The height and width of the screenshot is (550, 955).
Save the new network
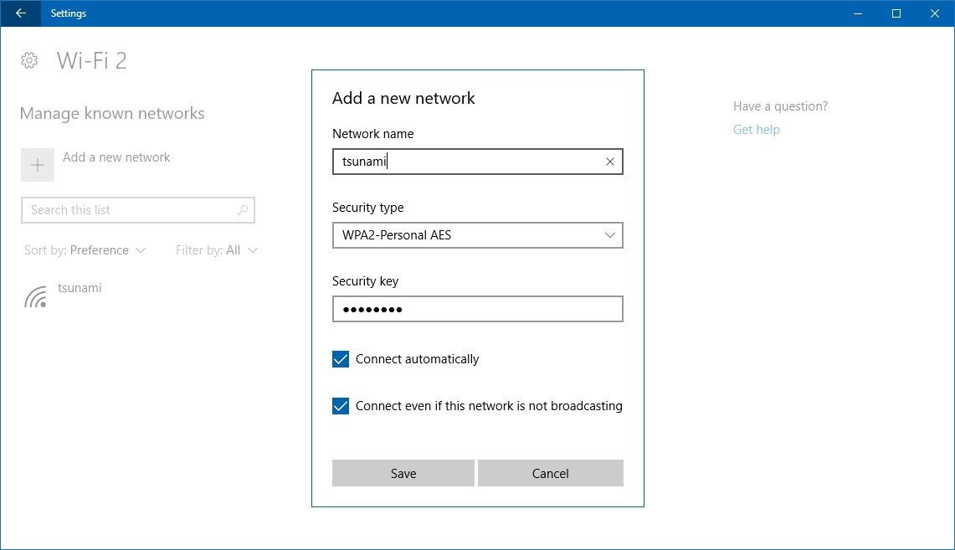point(403,473)
